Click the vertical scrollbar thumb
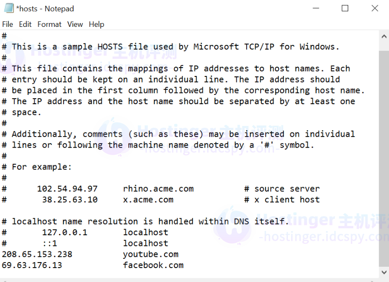This screenshot has width=389, height=282. [x=384, y=158]
